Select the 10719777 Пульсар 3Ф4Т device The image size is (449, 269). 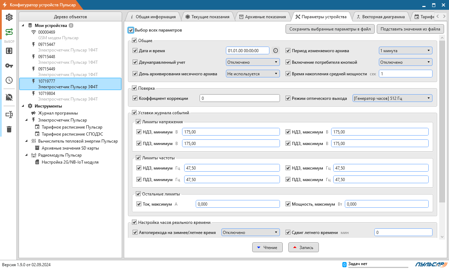tap(70, 84)
